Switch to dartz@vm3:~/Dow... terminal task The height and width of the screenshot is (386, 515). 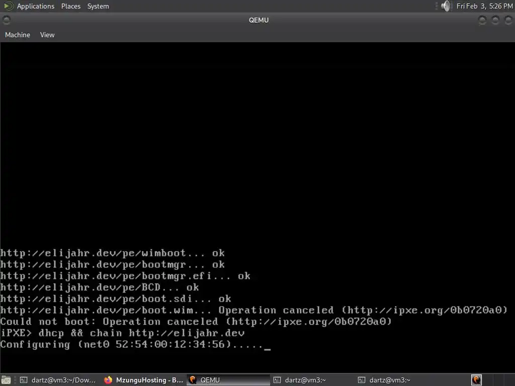pyautogui.click(x=58, y=380)
